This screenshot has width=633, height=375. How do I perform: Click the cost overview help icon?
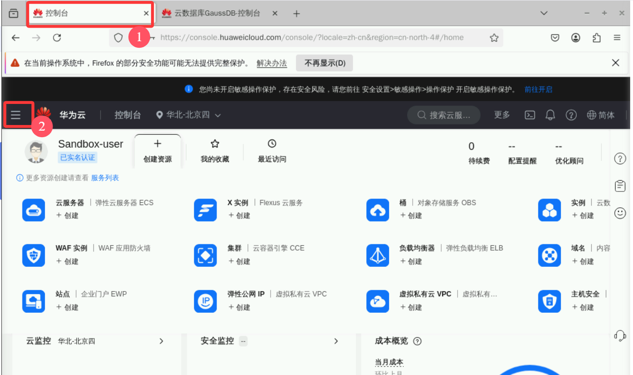(417, 341)
